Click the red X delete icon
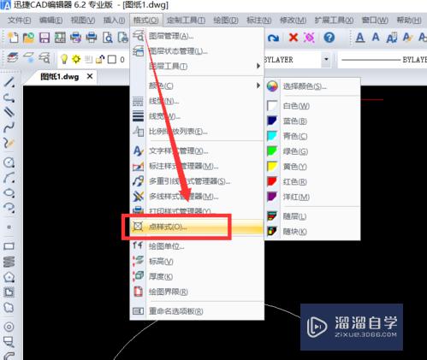 [x=294, y=38]
